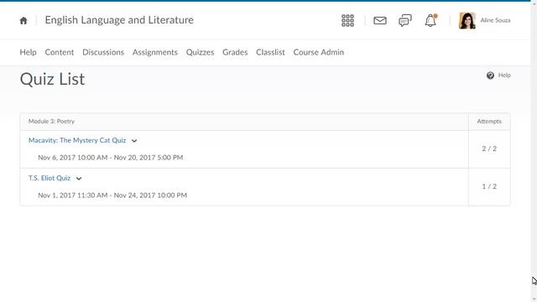Screen dimensions: 537x302
Task: Click the Quiz List page heading
Action: [52, 79]
